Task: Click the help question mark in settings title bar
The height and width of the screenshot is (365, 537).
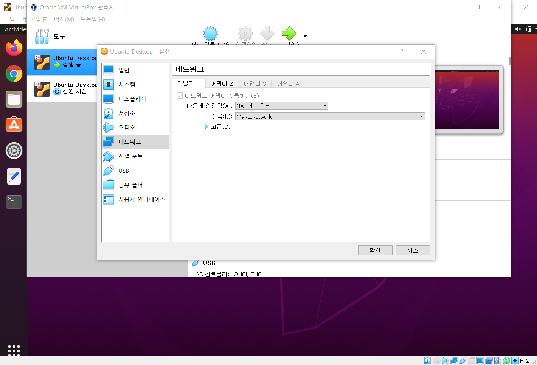Action: [402, 51]
